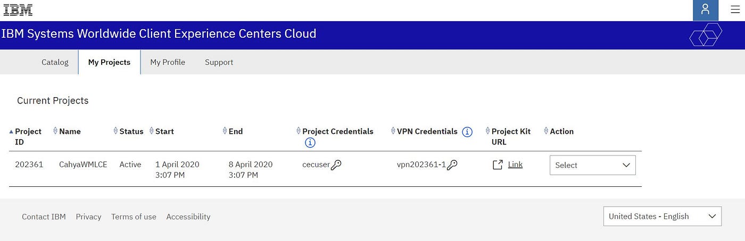Screen dimensions: 745x241
Task: Click Contact IBM footer link
Action: 44,217
